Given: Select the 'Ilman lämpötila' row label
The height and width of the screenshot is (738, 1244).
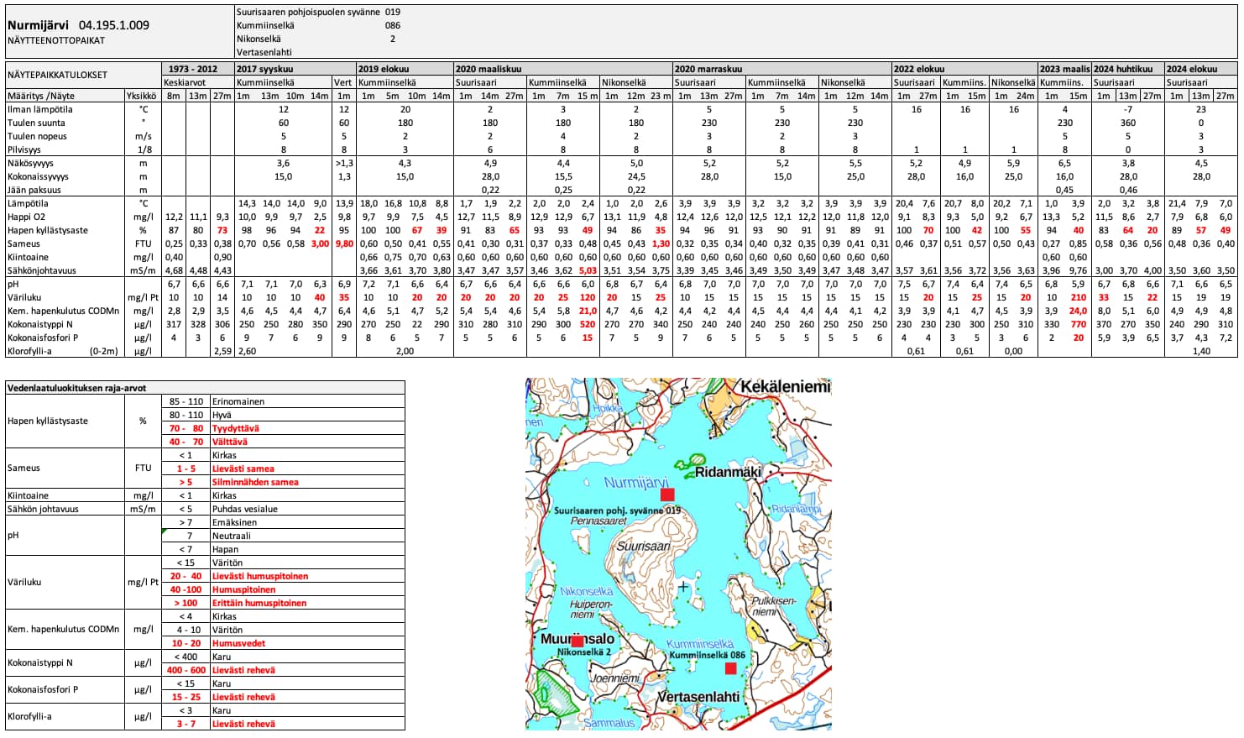Looking at the screenshot, I should click(x=39, y=109).
